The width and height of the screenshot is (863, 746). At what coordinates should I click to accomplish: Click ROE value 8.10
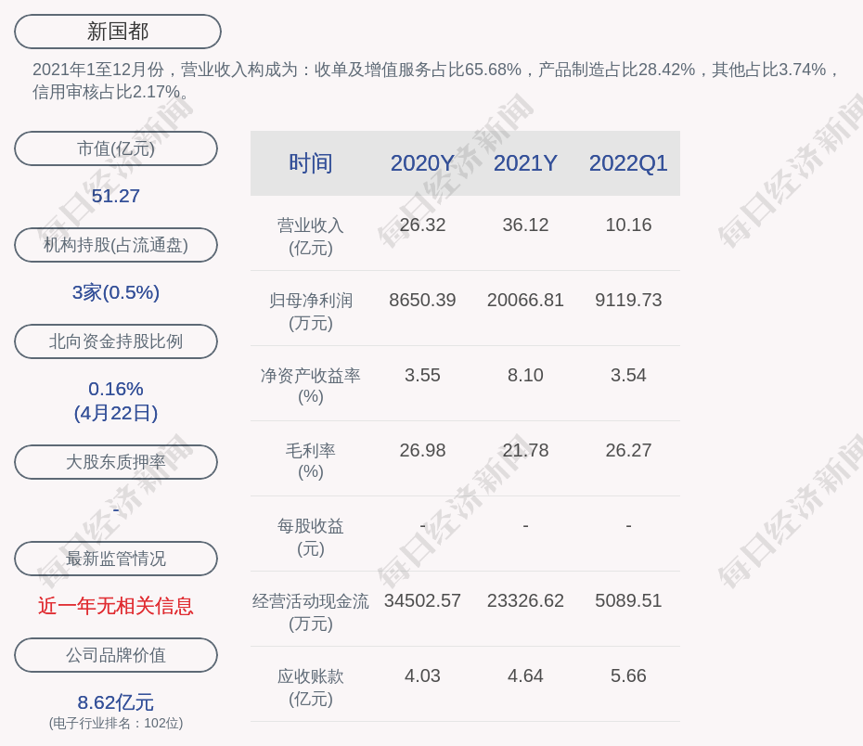525,375
